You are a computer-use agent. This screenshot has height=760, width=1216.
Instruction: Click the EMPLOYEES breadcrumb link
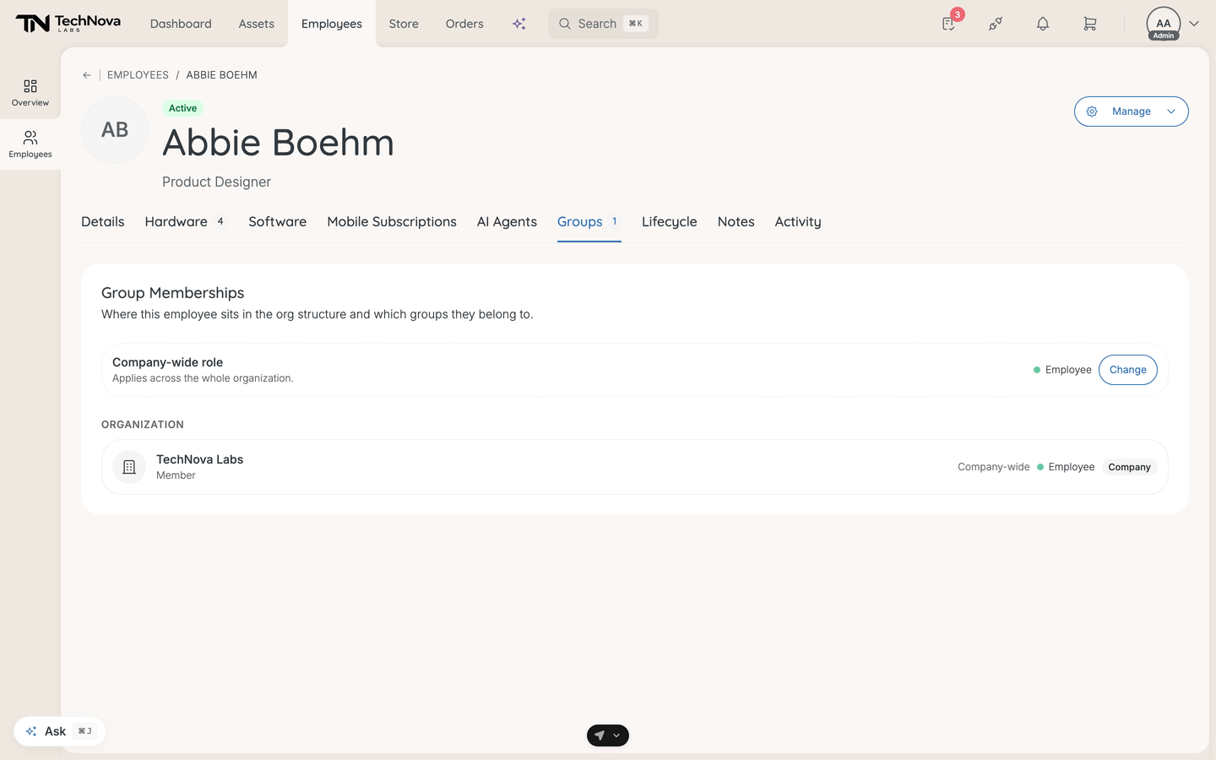(x=138, y=75)
